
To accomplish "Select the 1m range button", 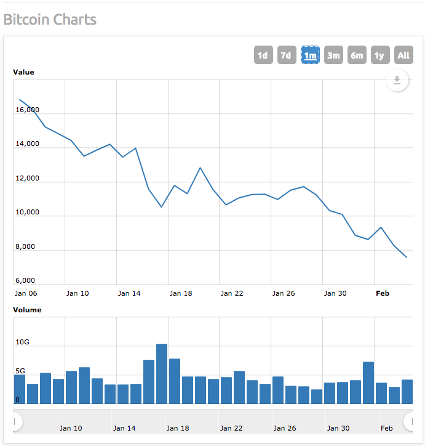I will [310, 55].
